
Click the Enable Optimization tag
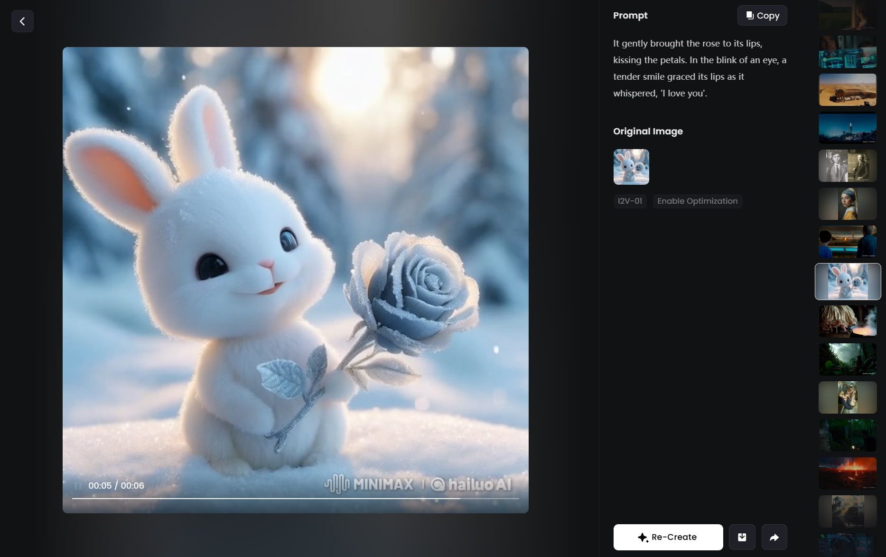[x=697, y=201]
